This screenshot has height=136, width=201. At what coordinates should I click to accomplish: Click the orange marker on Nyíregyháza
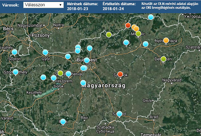point(166,40)
